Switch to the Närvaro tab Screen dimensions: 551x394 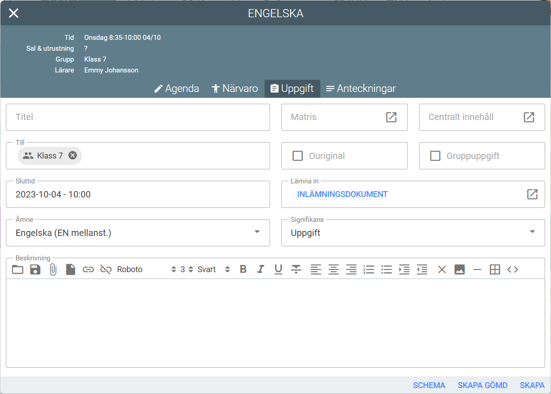pos(235,88)
